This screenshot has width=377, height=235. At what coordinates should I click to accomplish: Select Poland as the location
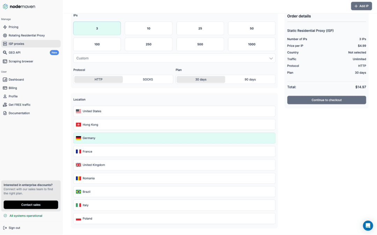point(174,219)
